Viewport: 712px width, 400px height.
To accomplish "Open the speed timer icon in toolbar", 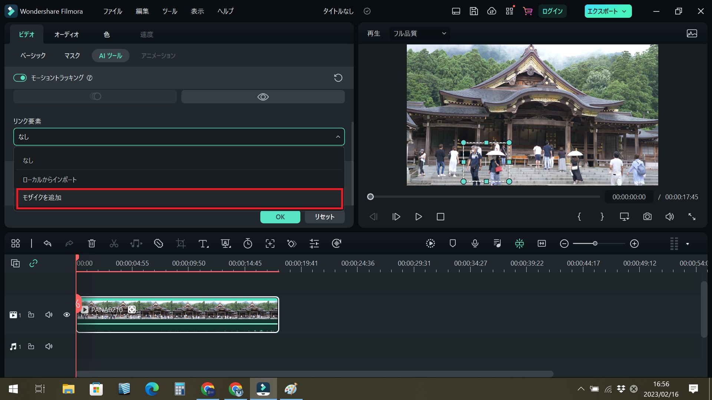I will pyautogui.click(x=248, y=244).
